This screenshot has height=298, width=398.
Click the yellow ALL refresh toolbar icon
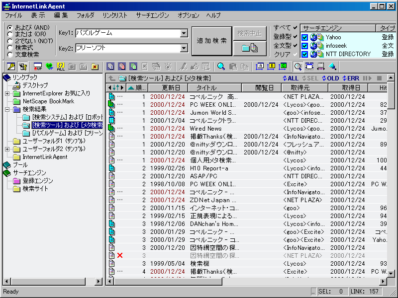[61, 67]
